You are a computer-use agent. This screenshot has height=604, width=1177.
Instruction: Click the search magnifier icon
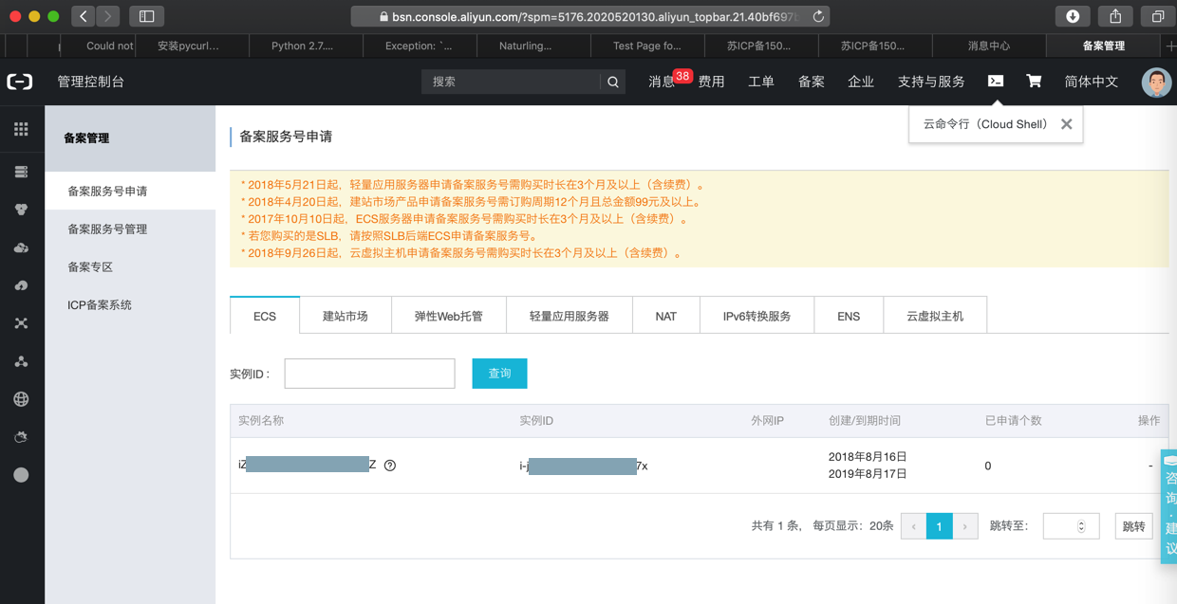coord(613,82)
